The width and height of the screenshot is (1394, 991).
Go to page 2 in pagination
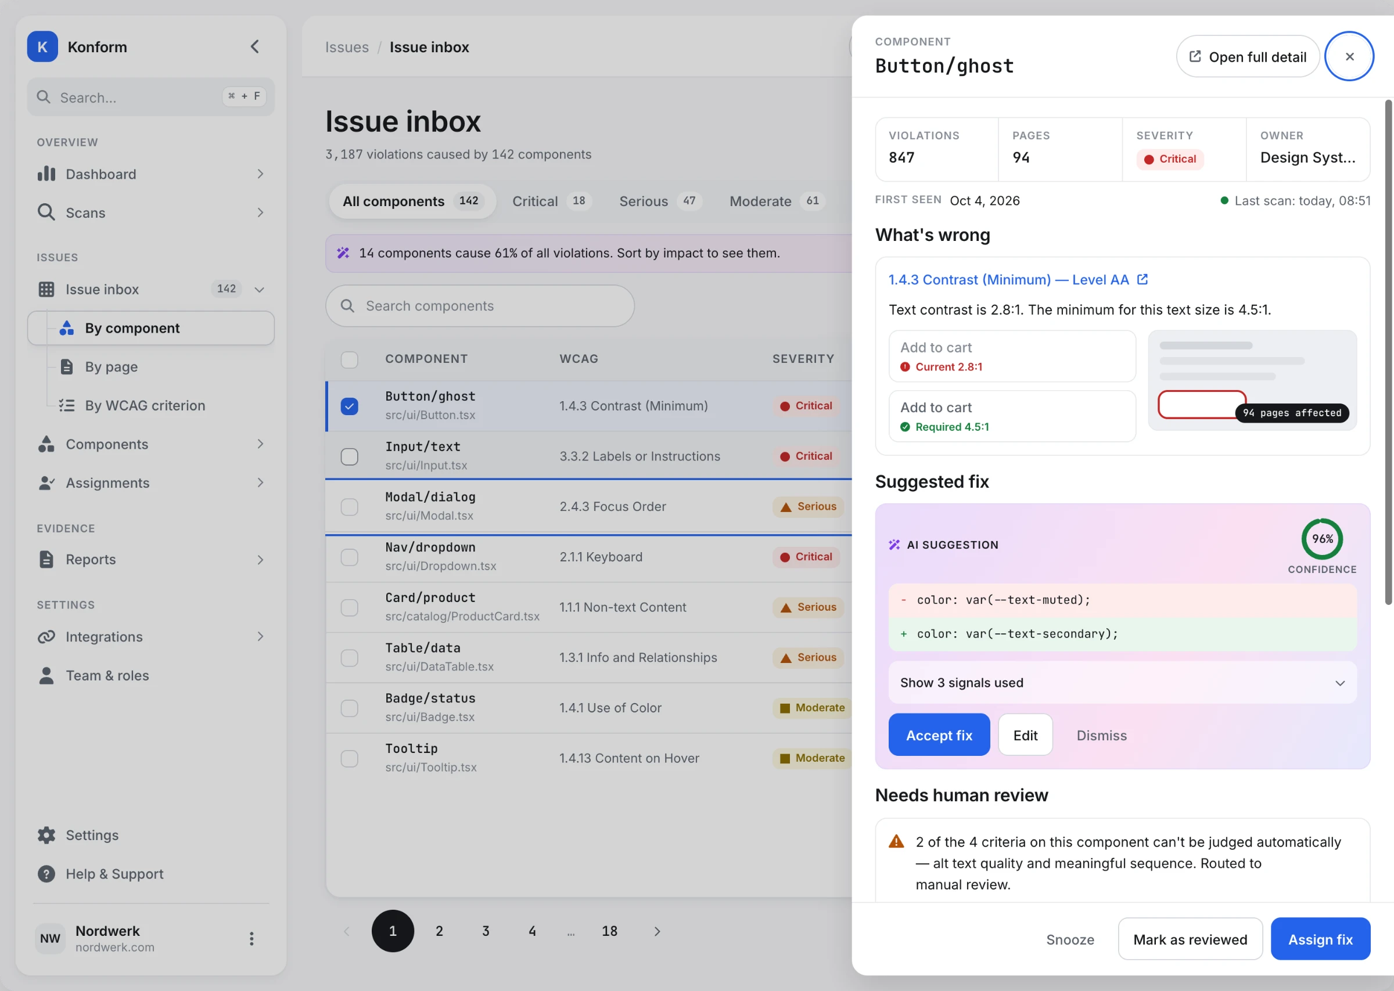click(x=439, y=931)
